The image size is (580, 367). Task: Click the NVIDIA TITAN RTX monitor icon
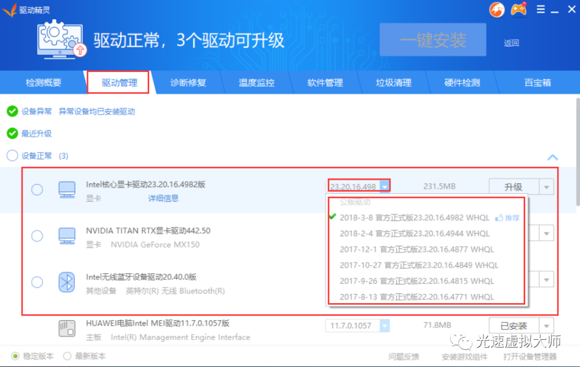point(67,236)
